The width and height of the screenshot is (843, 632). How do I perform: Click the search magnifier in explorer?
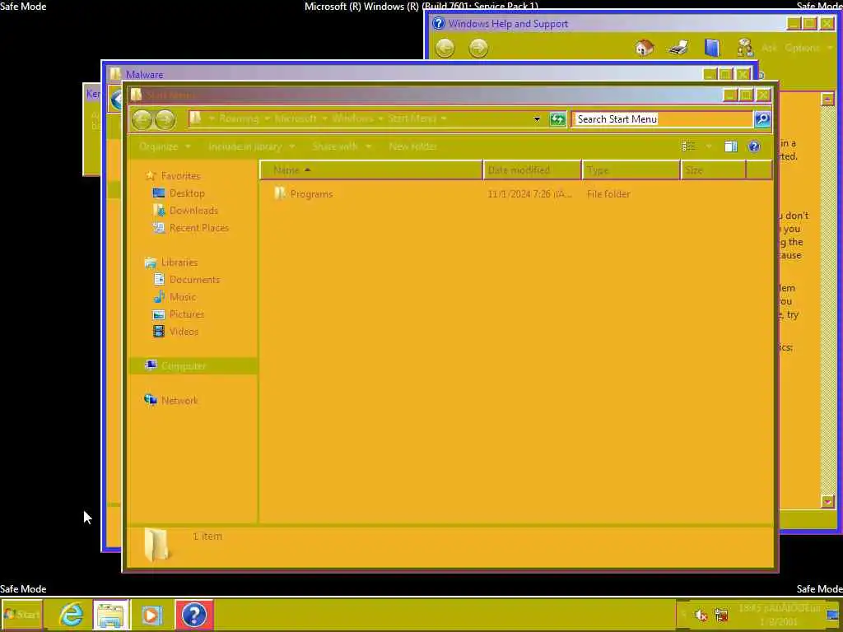pyautogui.click(x=761, y=119)
